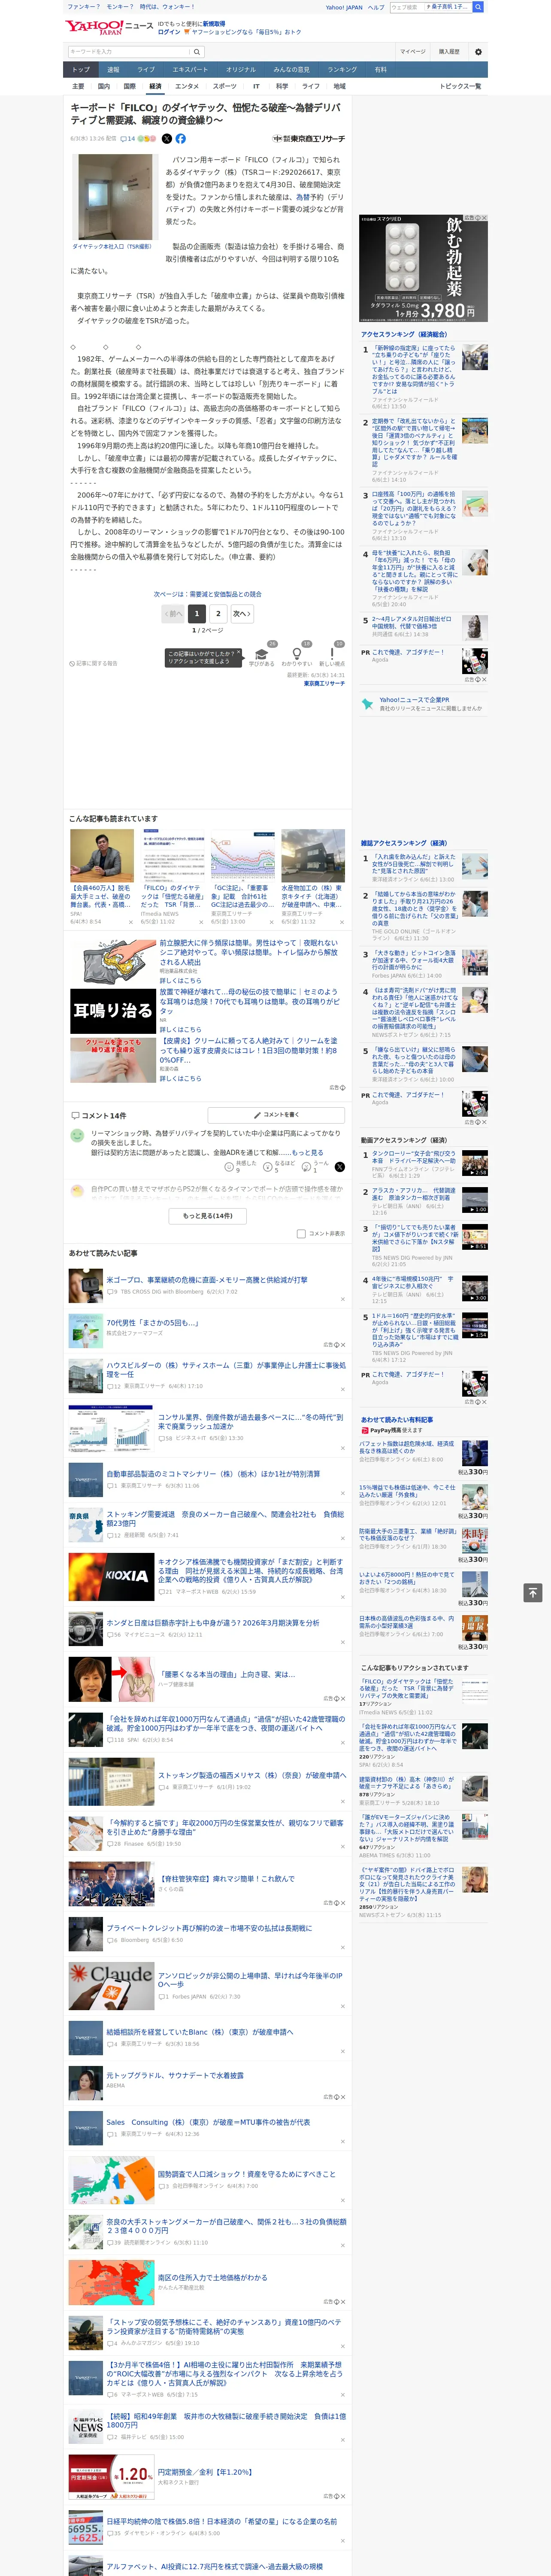Open 米ゴープロ事業継続の危機 article link
The image size is (551, 2576).
(207, 1280)
